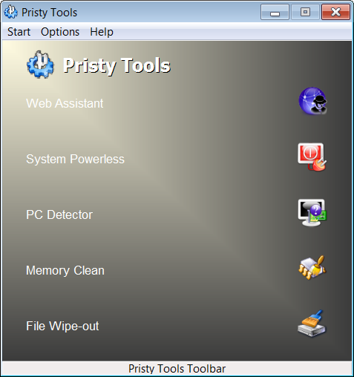This screenshot has width=354, height=377.
Task: Start Memory Clean using the chip broom icon
Action: coord(312,268)
